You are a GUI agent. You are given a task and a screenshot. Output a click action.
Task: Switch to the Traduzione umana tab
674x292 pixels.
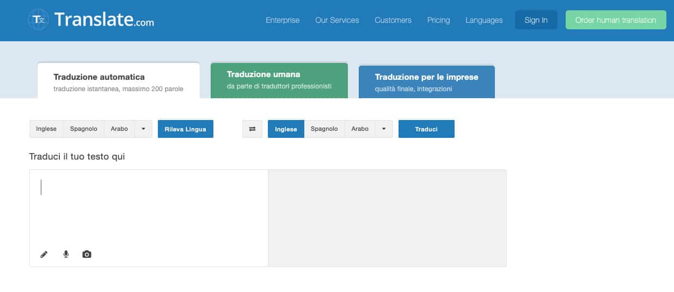[279, 80]
